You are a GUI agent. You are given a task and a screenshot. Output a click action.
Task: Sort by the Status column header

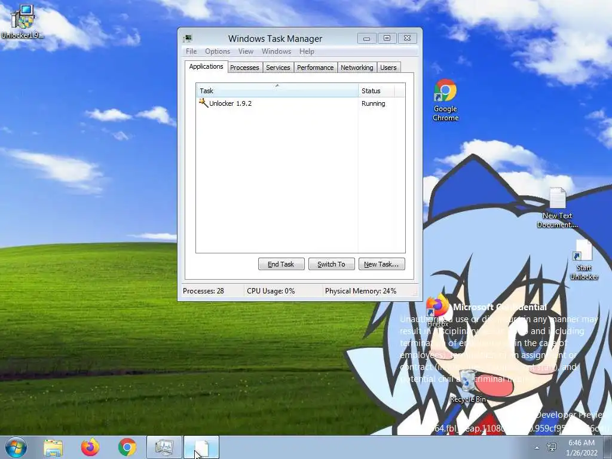coord(377,91)
